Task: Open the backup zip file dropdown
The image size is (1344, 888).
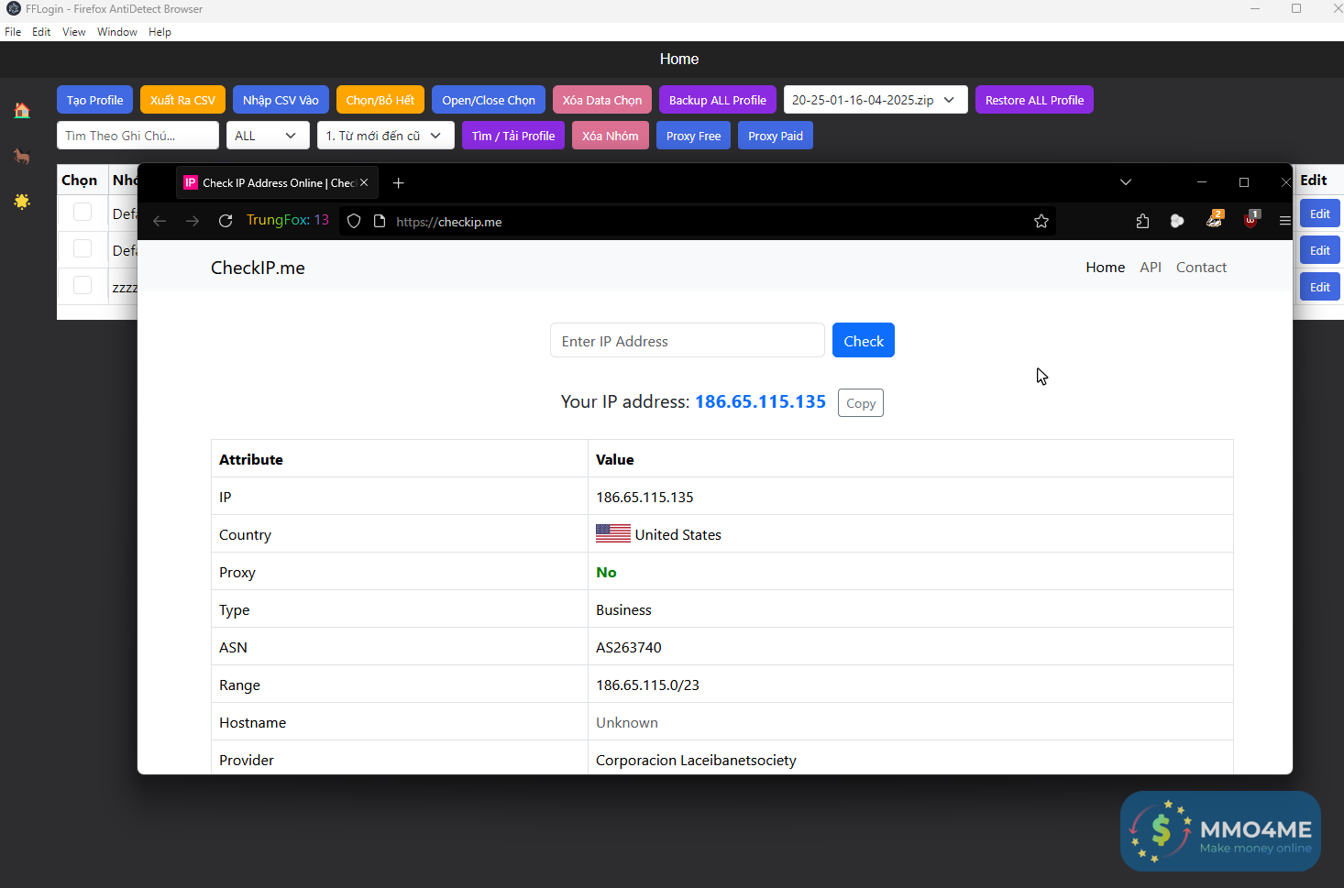Action: click(x=876, y=100)
